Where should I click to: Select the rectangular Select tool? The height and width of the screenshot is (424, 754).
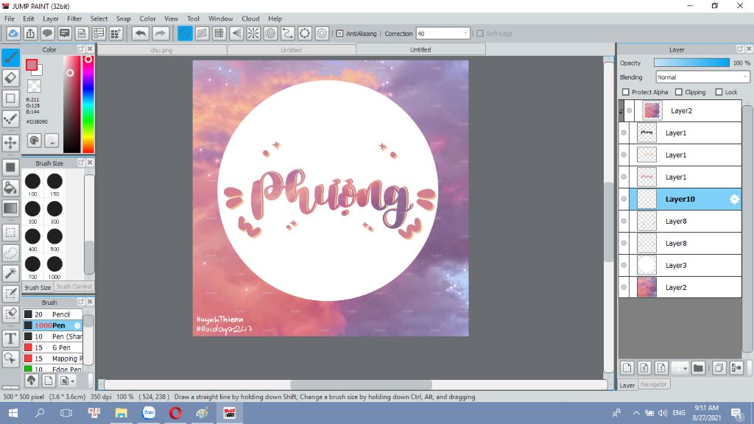pos(10,233)
